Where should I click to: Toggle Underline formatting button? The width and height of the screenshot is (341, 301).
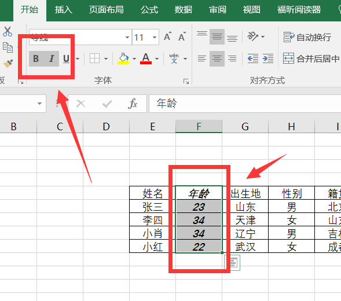click(x=67, y=58)
